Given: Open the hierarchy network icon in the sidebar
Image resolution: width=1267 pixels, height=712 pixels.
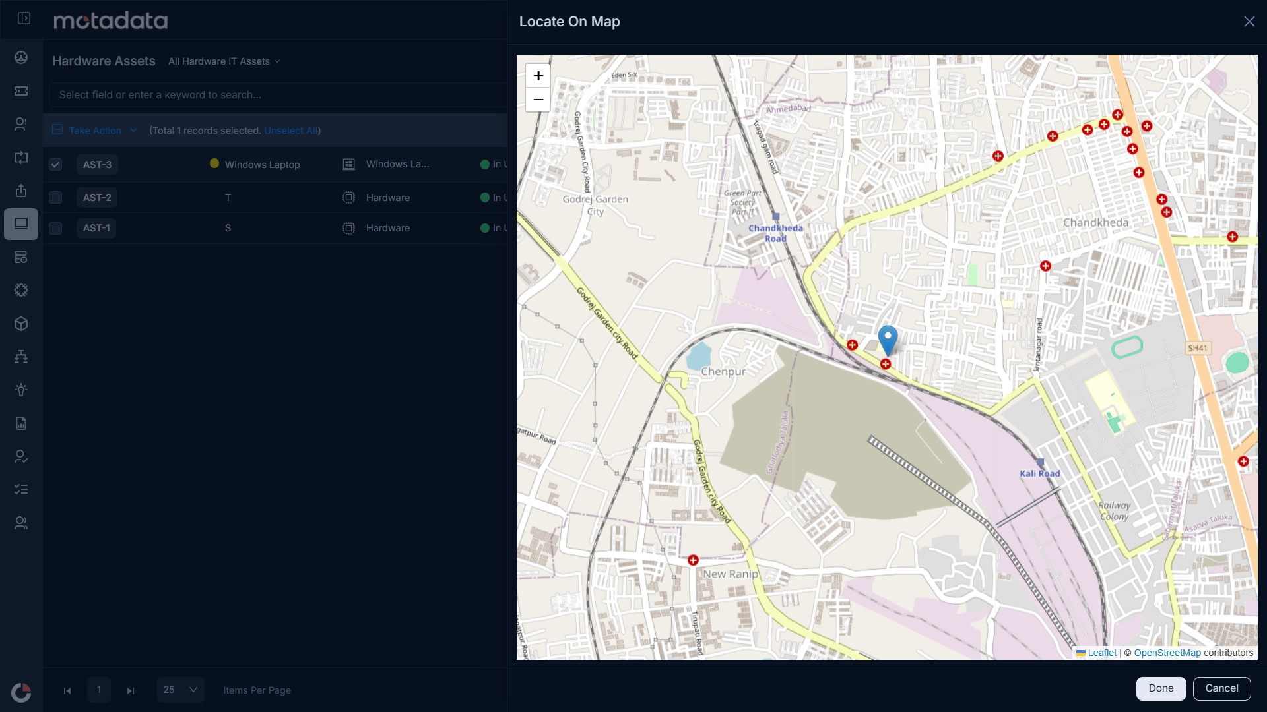Looking at the screenshot, I should (21, 357).
